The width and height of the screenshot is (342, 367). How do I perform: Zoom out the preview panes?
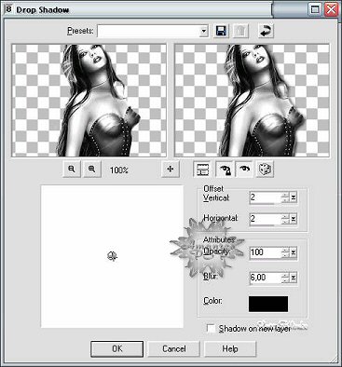pyautogui.click(x=72, y=169)
